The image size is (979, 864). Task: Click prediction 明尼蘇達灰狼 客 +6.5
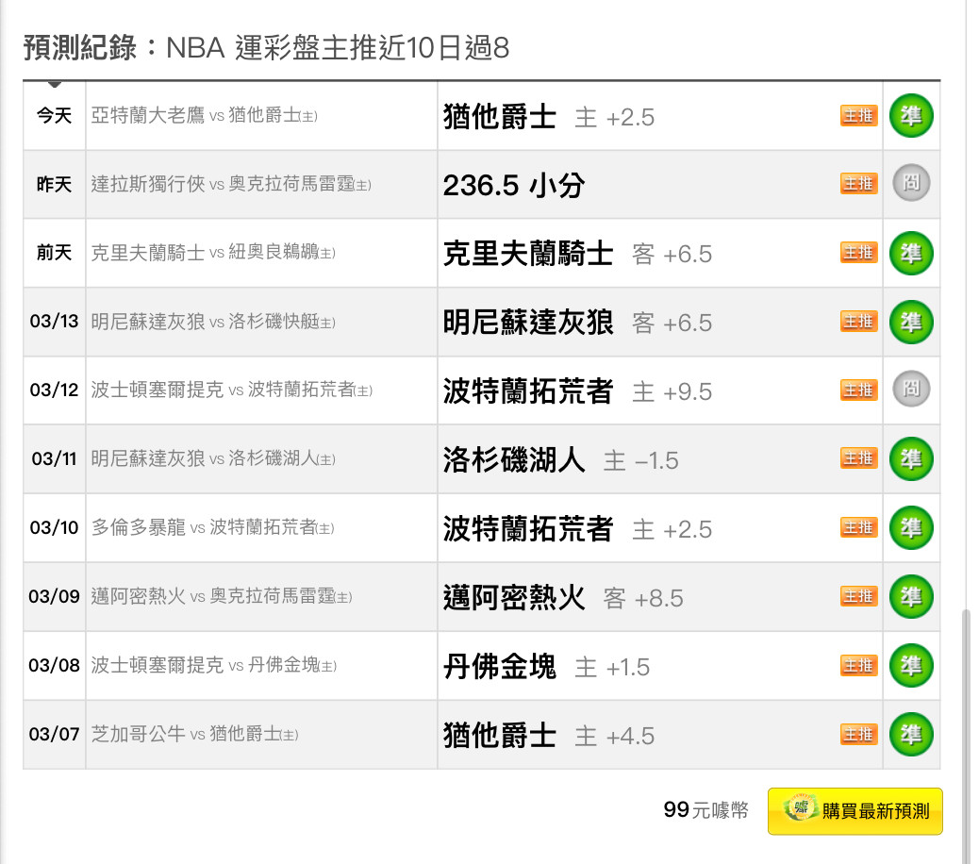tap(577, 323)
